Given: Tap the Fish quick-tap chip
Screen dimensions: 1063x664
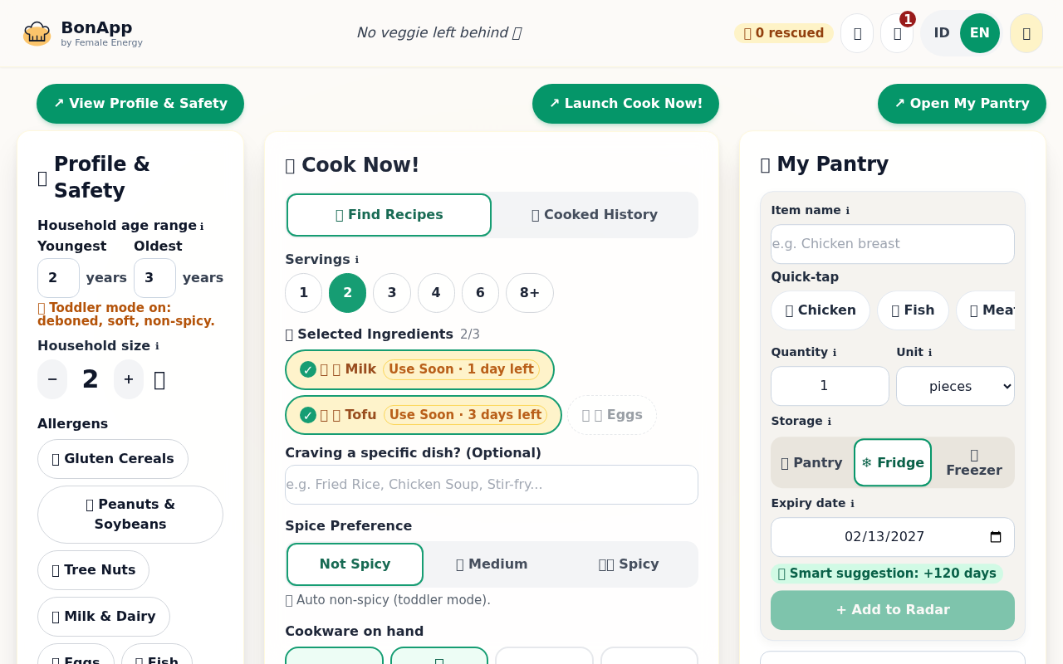Looking at the screenshot, I should pos(913,310).
